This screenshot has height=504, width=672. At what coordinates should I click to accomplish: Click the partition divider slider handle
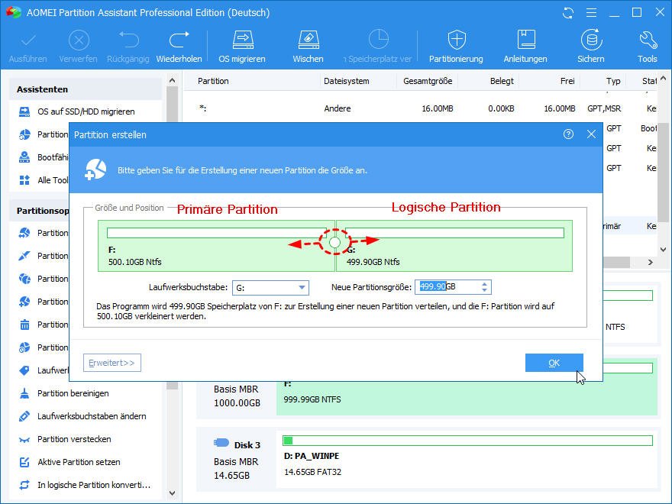335,243
